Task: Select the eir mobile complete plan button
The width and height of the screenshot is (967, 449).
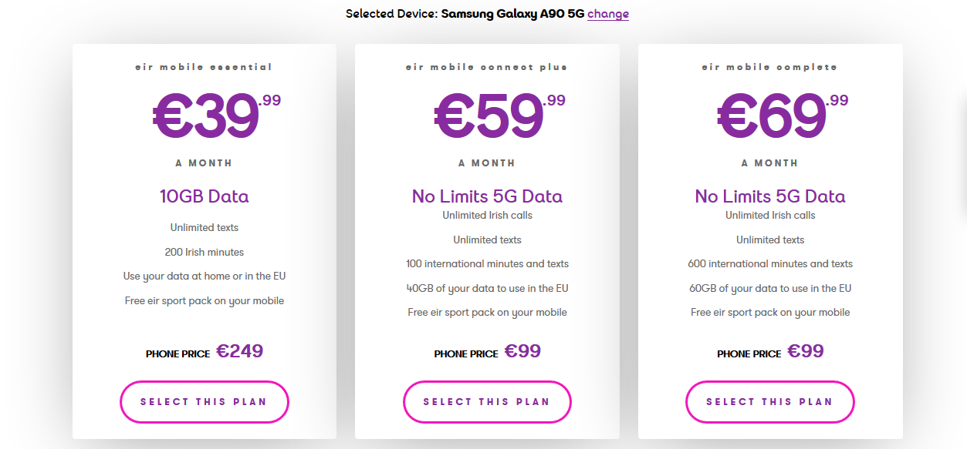Action: pos(769,401)
